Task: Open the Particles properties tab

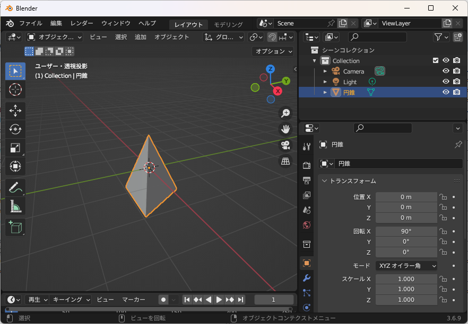Action: pyautogui.click(x=307, y=293)
